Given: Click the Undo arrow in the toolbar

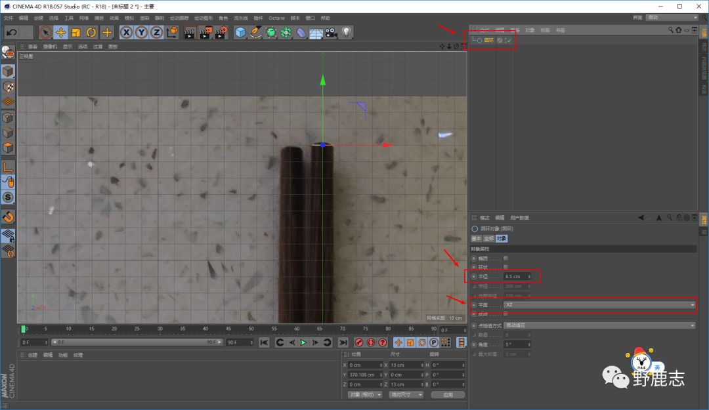Looking at the screenshot, I should 11,32.
